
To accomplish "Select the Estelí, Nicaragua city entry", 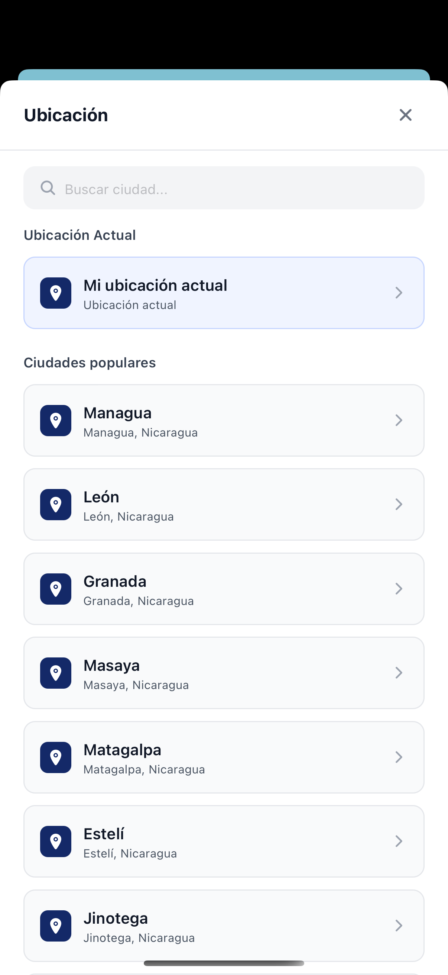I will [x=223, y=841].
